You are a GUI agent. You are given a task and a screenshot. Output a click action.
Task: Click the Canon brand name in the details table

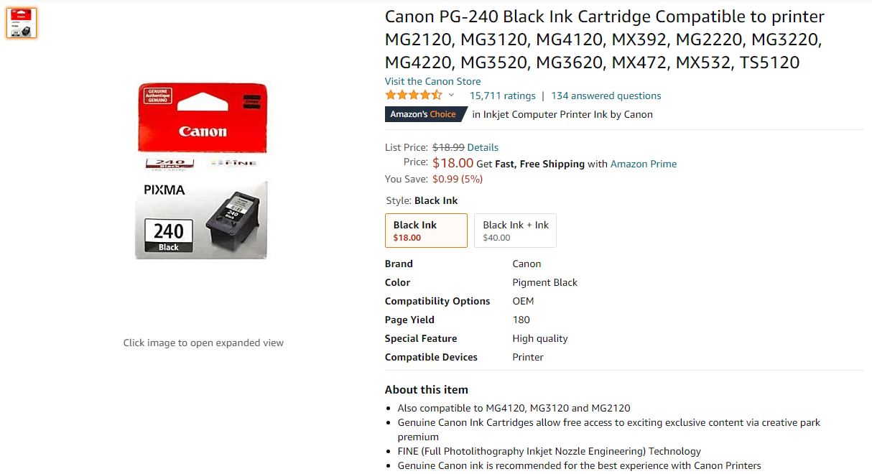(x=527, y=264)
